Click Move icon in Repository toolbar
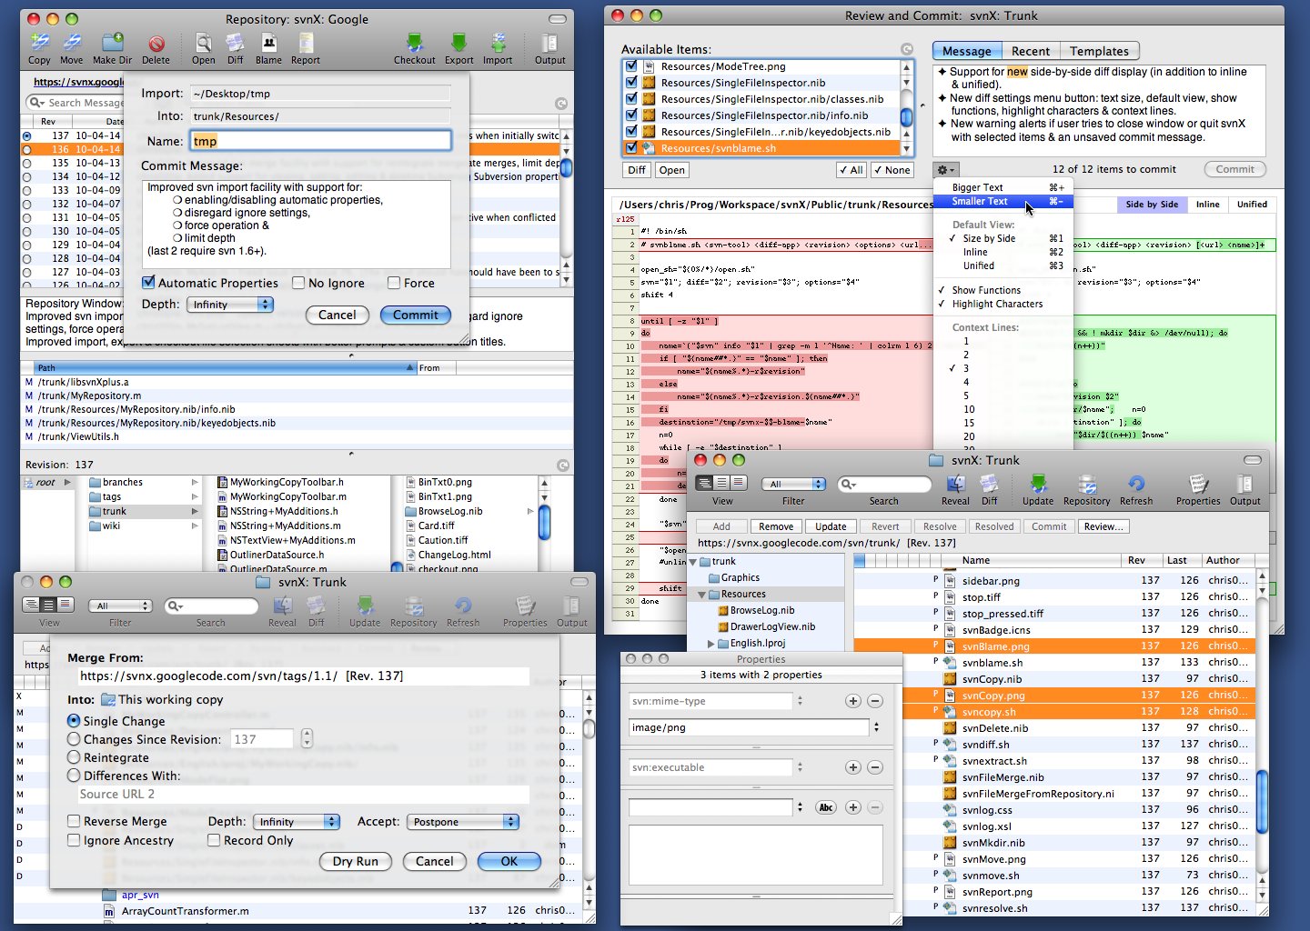 (x=72, y=43)
